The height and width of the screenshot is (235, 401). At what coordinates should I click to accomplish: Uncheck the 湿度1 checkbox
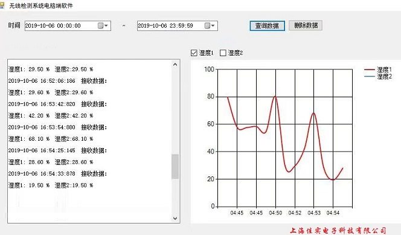[x=194, y=53]
